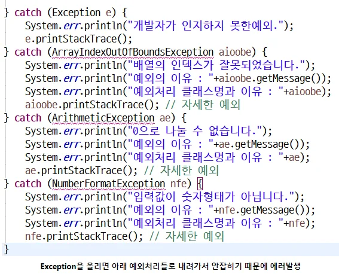
Task: Click the "+ae);" println line
Action: 167,157
